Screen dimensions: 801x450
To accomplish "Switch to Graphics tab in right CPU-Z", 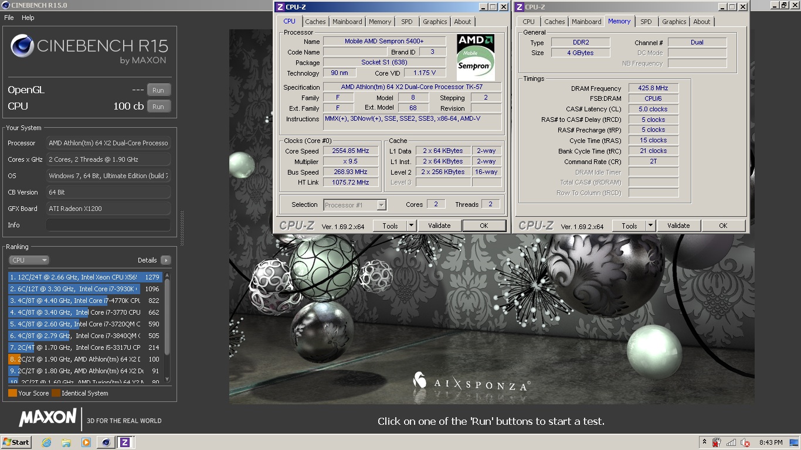I will (x=674, y=22).
